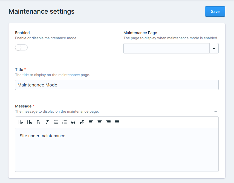Save the maintenance settings

point(215,11)
